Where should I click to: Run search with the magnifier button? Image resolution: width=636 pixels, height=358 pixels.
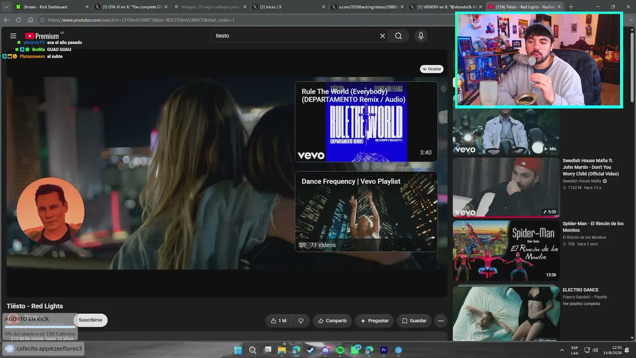click(398, 36)
